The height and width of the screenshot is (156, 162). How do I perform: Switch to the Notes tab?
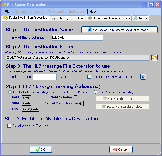point(140,18)
